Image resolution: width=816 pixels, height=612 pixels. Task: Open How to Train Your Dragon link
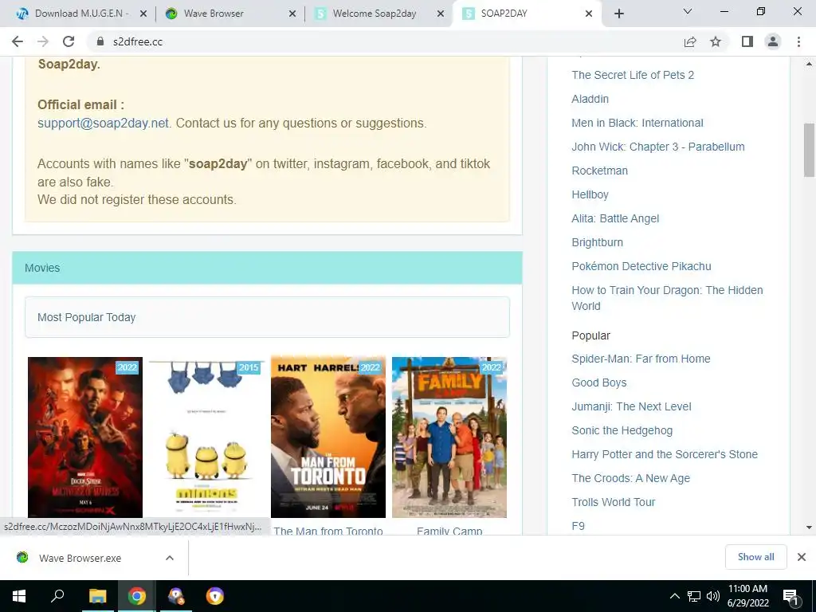point(667,298)
